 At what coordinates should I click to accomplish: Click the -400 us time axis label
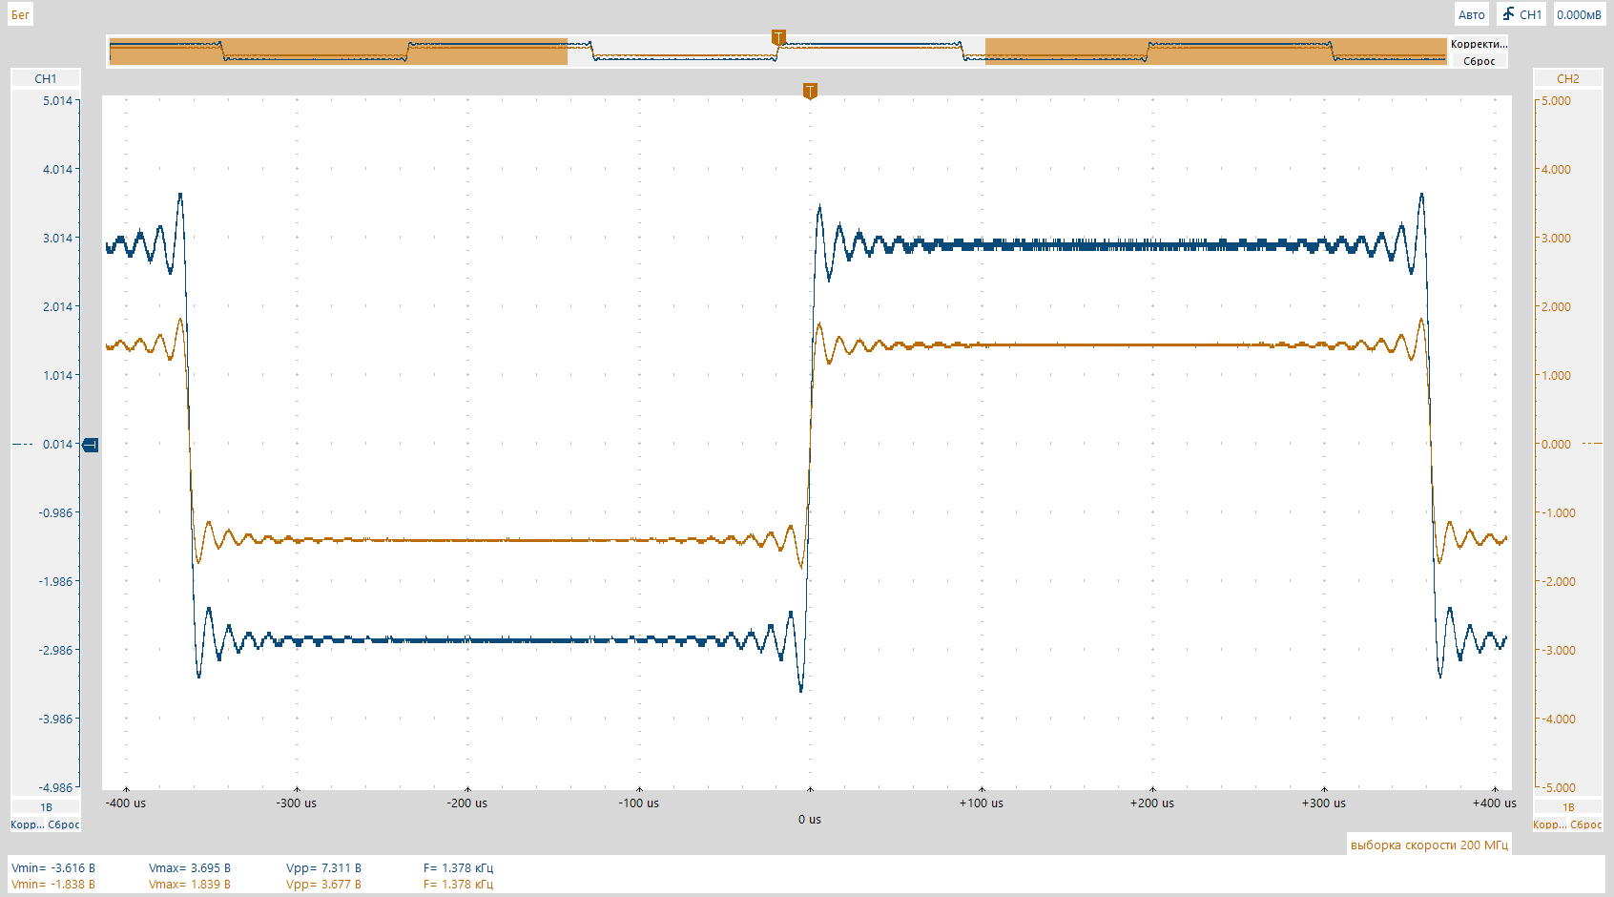126,803
